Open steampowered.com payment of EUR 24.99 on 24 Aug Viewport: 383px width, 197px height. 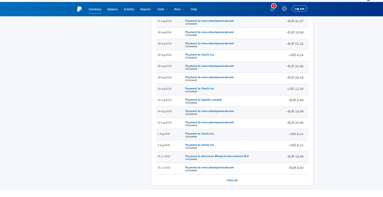[209, 122]
